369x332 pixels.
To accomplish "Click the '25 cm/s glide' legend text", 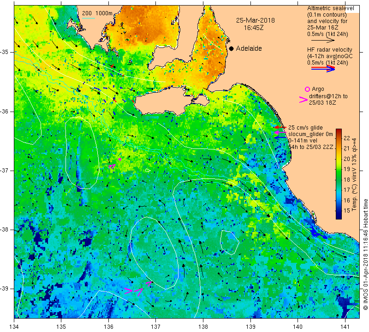I will click(305, 128).
